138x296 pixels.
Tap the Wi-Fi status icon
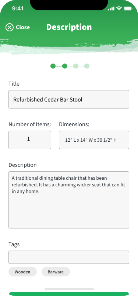[x=119, y=8]
